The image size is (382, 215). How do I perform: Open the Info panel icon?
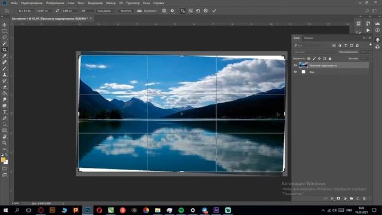point(377,30)
